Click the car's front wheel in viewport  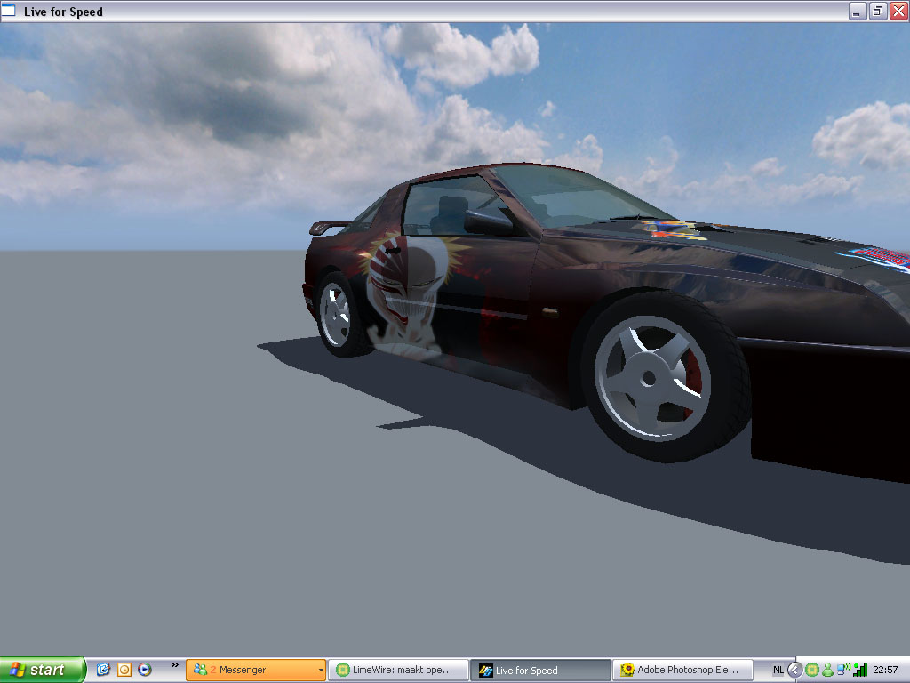point(666,376)
